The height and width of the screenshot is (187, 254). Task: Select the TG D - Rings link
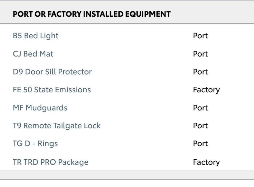coord(35,144)
